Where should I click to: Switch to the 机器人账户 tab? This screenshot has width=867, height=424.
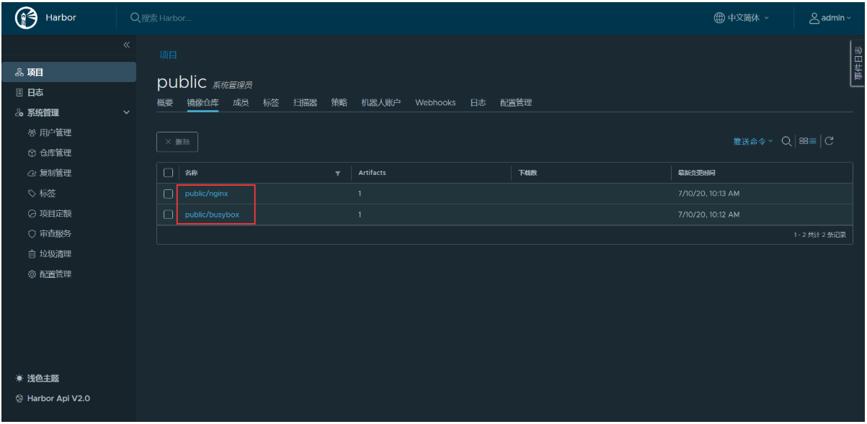(x=381, y=103)
